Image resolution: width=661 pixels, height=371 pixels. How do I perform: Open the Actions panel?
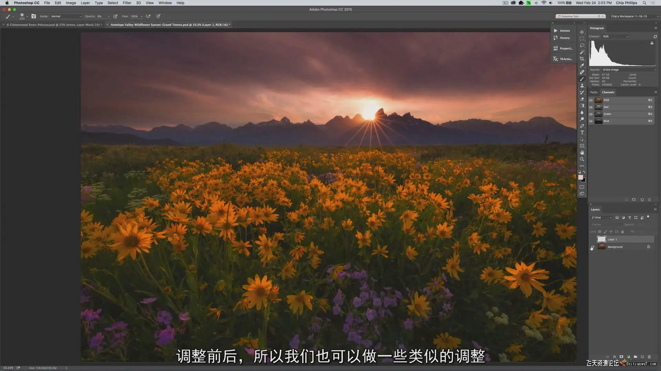563,31
